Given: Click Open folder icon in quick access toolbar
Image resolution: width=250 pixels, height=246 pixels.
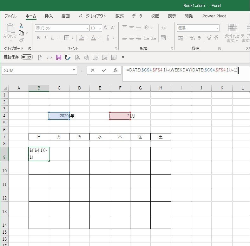Looking at the screenshot, I should (49, 57).
